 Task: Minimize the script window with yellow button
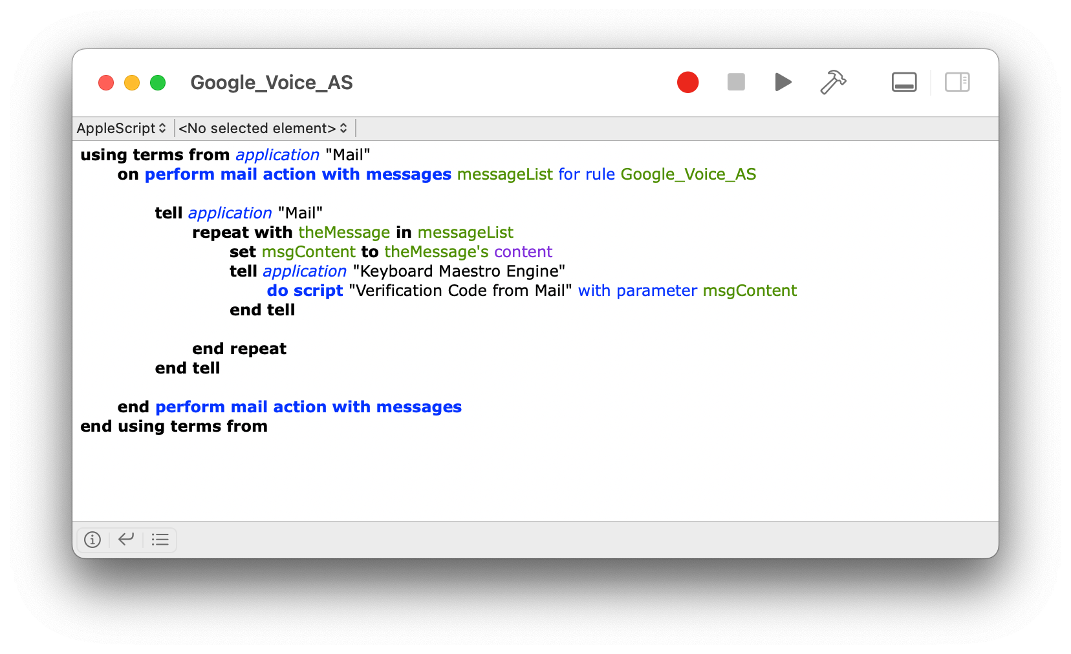pyautogui.click(x=132, y=83)
